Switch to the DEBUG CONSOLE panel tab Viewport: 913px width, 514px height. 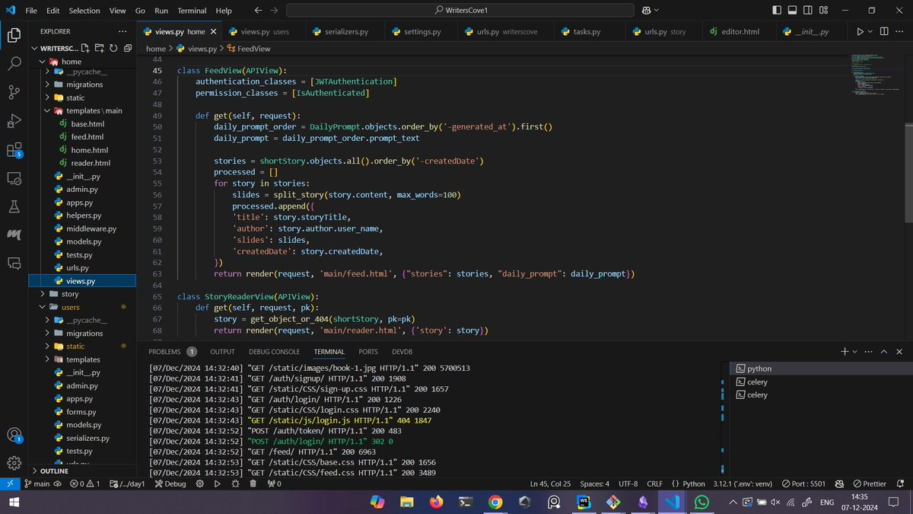(274, 352)
